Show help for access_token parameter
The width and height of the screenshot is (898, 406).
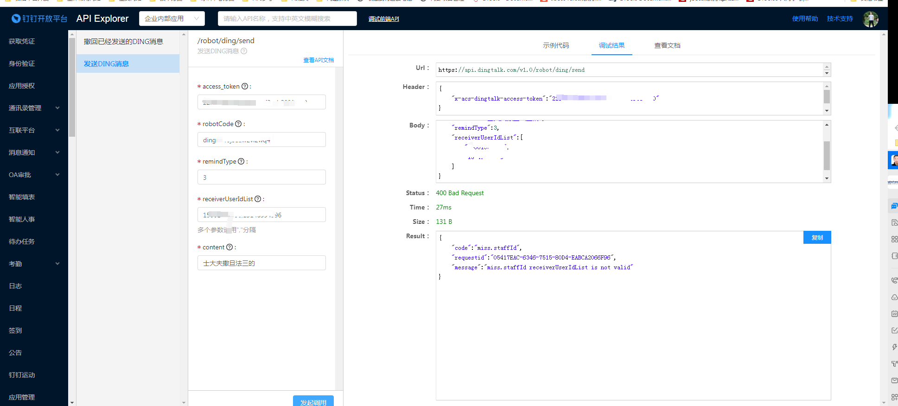(245, 86)
